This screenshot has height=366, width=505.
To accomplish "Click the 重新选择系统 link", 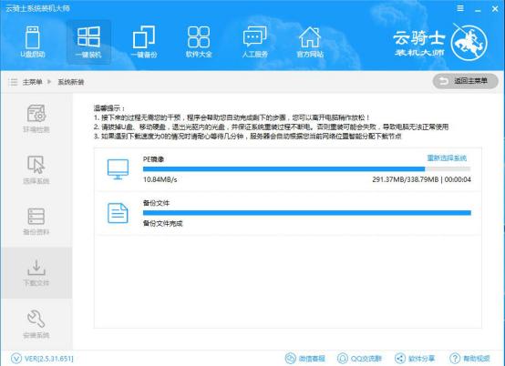I will tap(447, 158).
